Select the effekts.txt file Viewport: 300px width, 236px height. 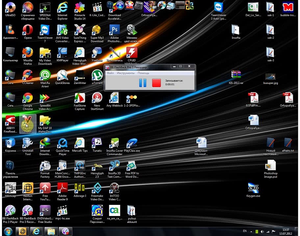(x=288, y=145)
